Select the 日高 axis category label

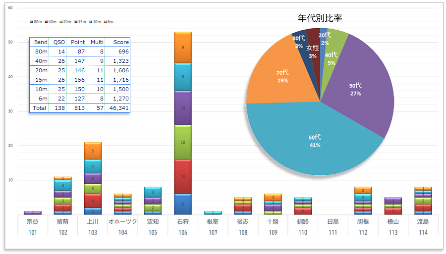click(x=333, y=222)
